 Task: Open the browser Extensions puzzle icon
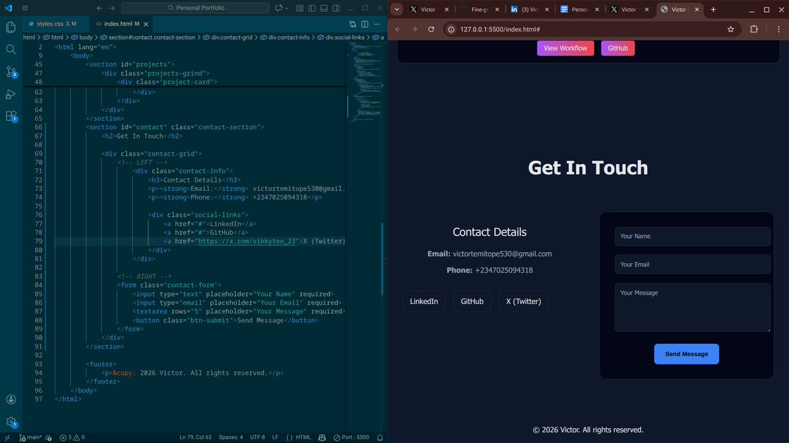coord(754,30)
